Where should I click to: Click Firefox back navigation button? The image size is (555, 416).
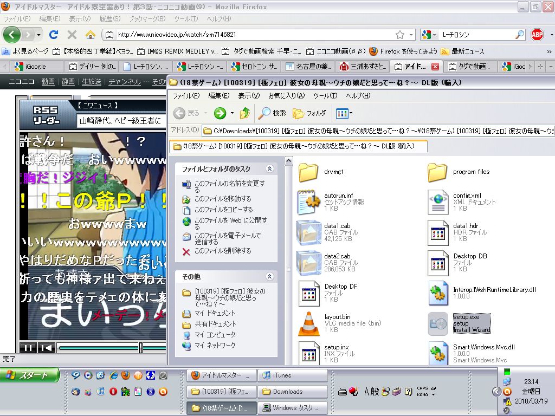click(x=12, y=35)
